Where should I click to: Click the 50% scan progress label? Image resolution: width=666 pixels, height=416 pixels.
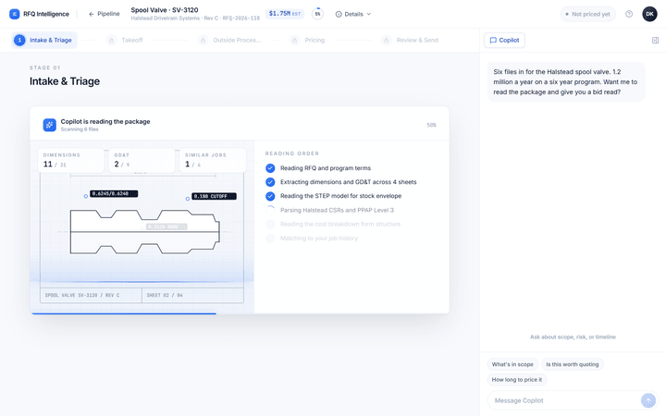click(432, 125)
